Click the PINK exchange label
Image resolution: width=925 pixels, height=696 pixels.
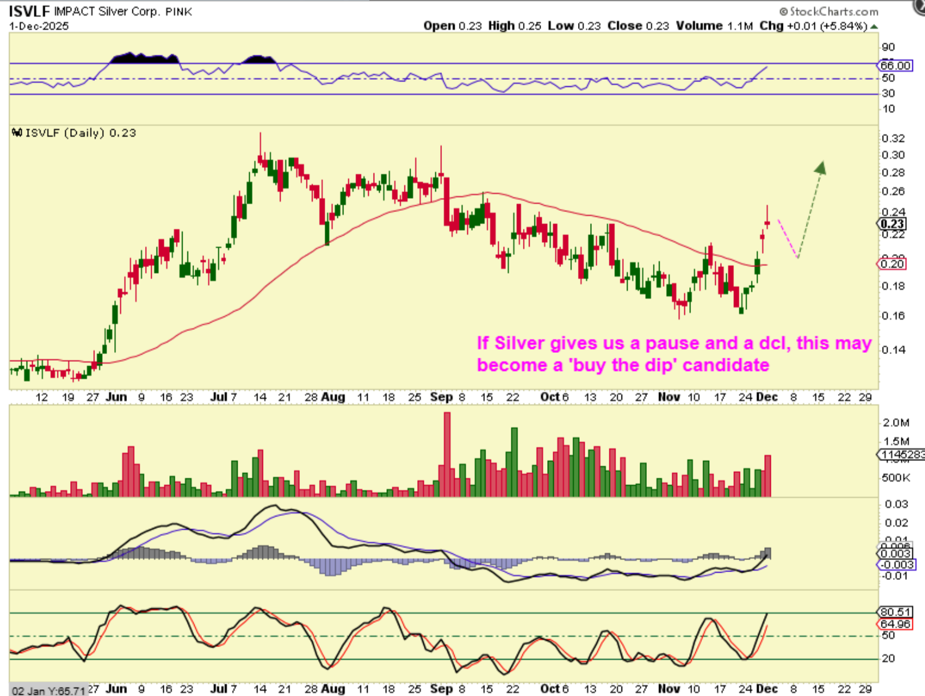click(178, 12)
